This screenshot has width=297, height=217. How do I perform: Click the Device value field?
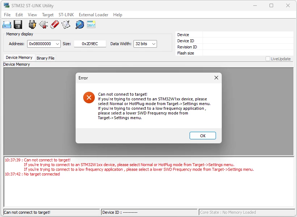[x=248, y=35]
